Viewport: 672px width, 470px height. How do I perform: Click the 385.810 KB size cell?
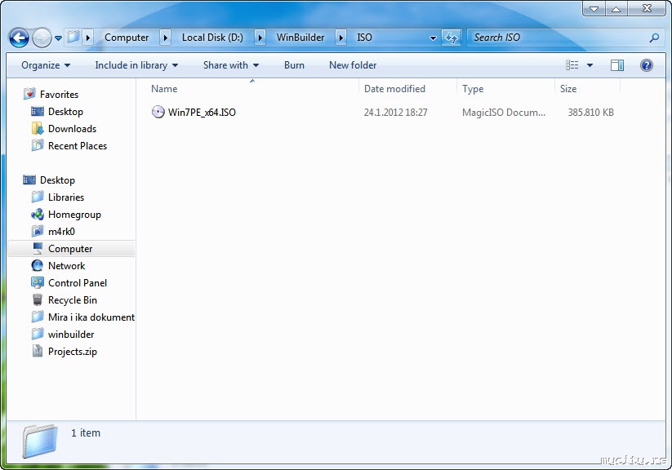[590, 113]
